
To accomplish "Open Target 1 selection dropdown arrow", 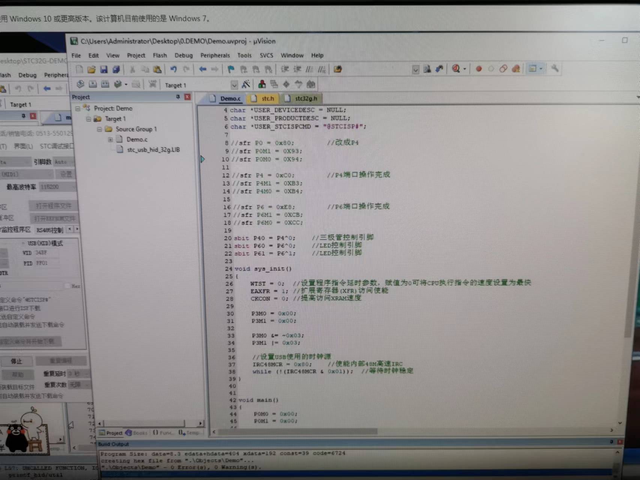I will pos(234,85).
